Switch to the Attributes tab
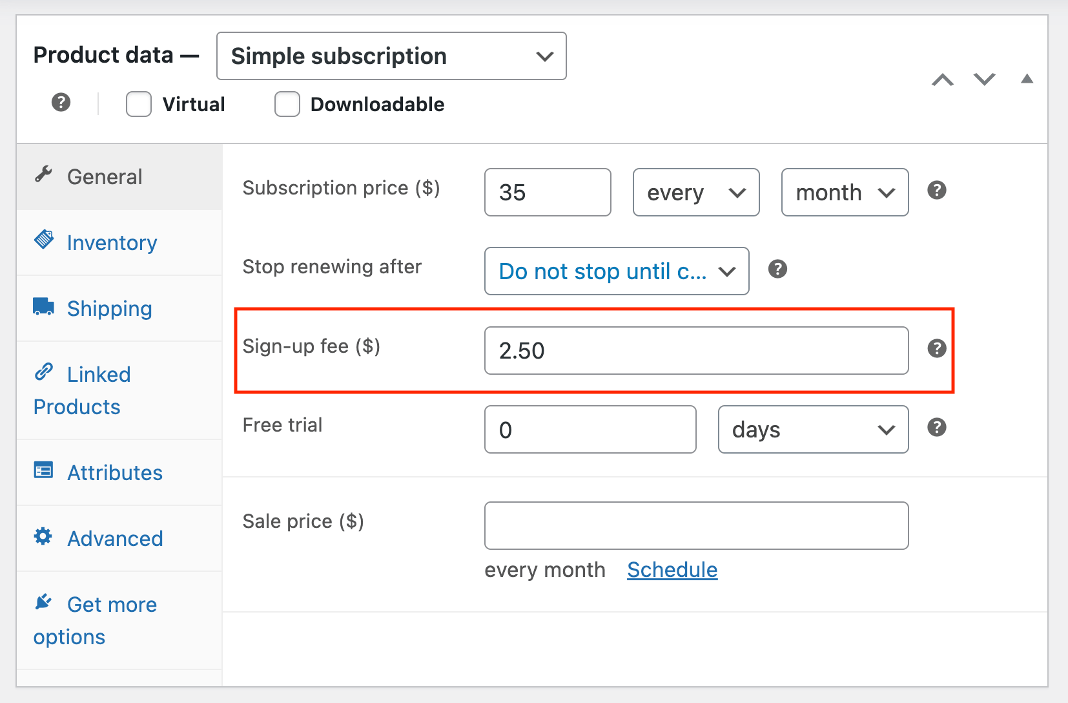Screen dimensions: 1068x703 pyautogui.click(x=114, y=472)
